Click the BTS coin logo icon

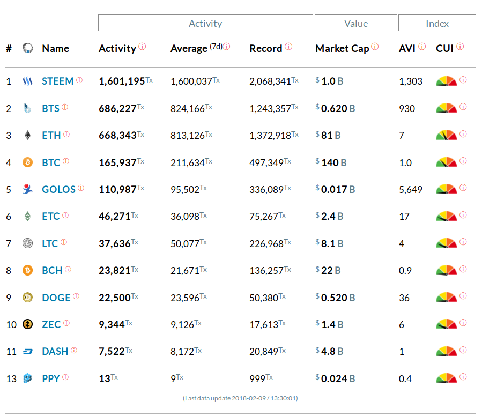(27, 108)
